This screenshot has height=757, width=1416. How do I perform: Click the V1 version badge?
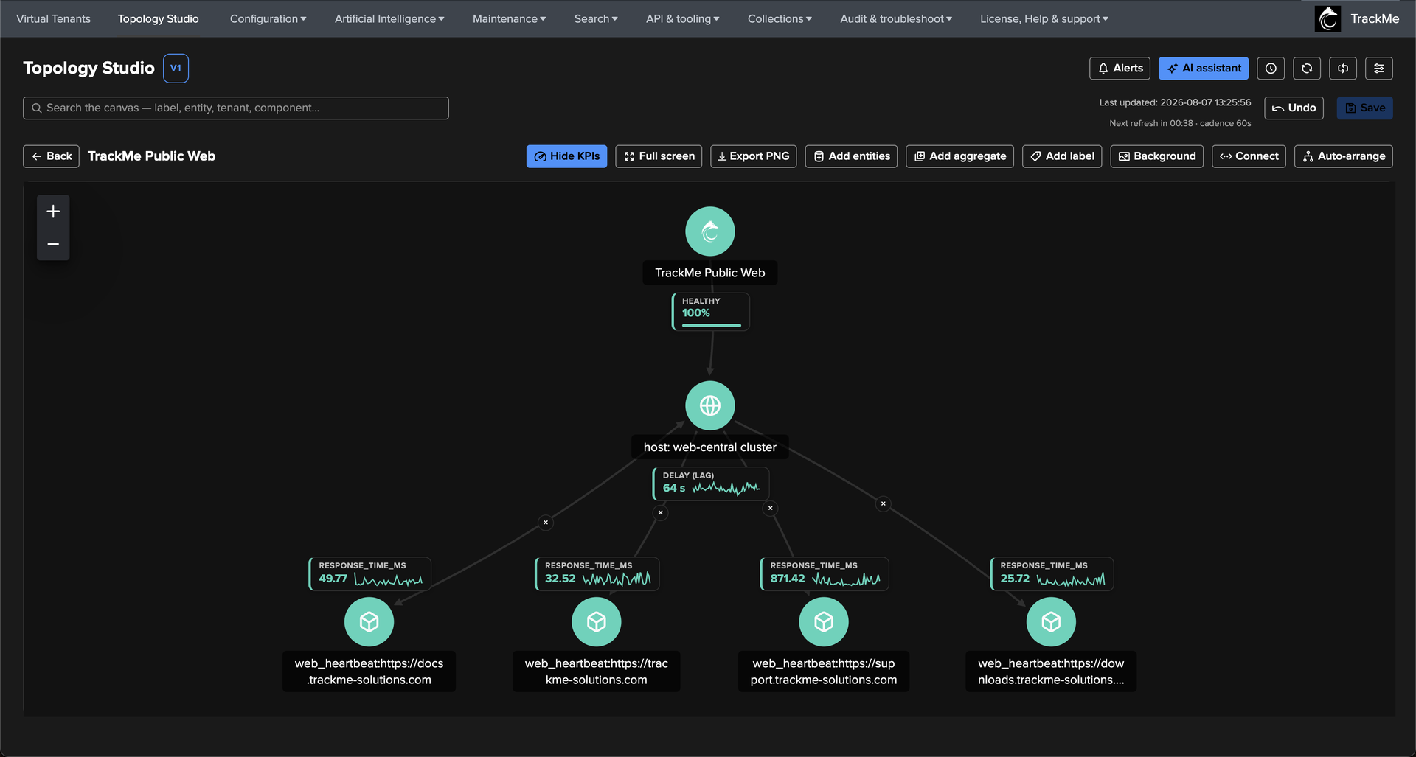coord(176,69)
